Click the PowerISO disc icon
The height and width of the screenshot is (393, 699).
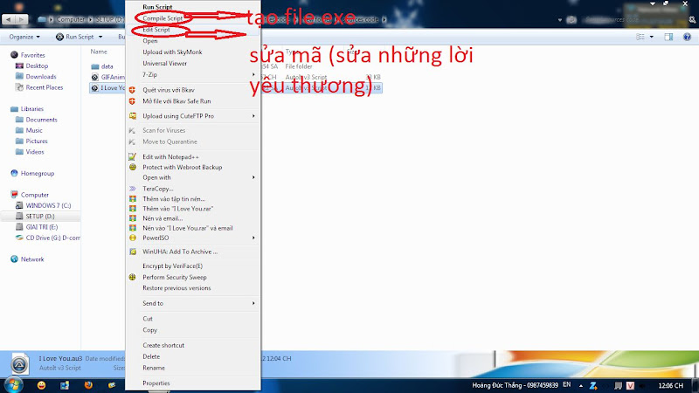(133, 238)
